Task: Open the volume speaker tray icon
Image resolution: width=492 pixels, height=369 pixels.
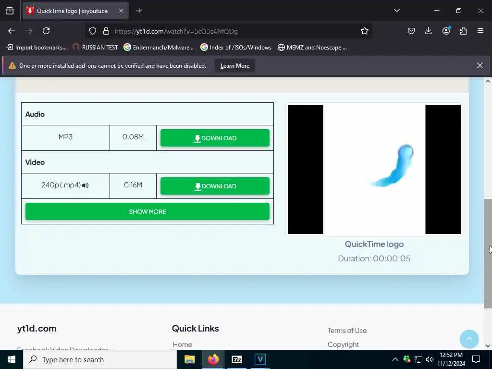Action: (430, 359)
